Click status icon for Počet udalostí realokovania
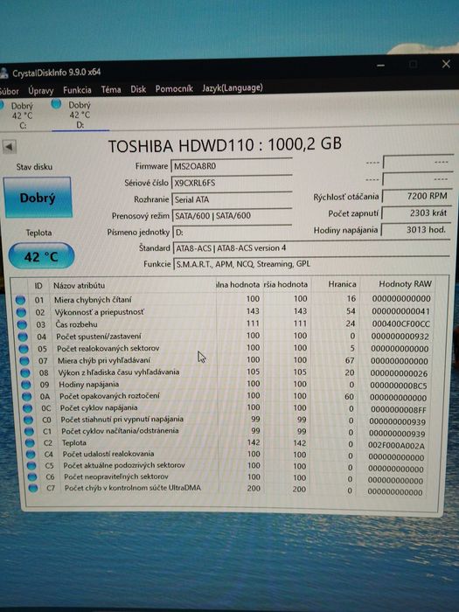This screenshot has width=459, height=612. point(31,455)
